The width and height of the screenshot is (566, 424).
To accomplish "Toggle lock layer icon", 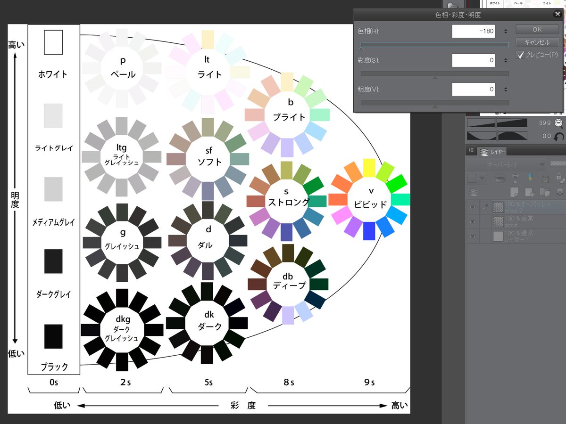I will click(x=545, y=178).
